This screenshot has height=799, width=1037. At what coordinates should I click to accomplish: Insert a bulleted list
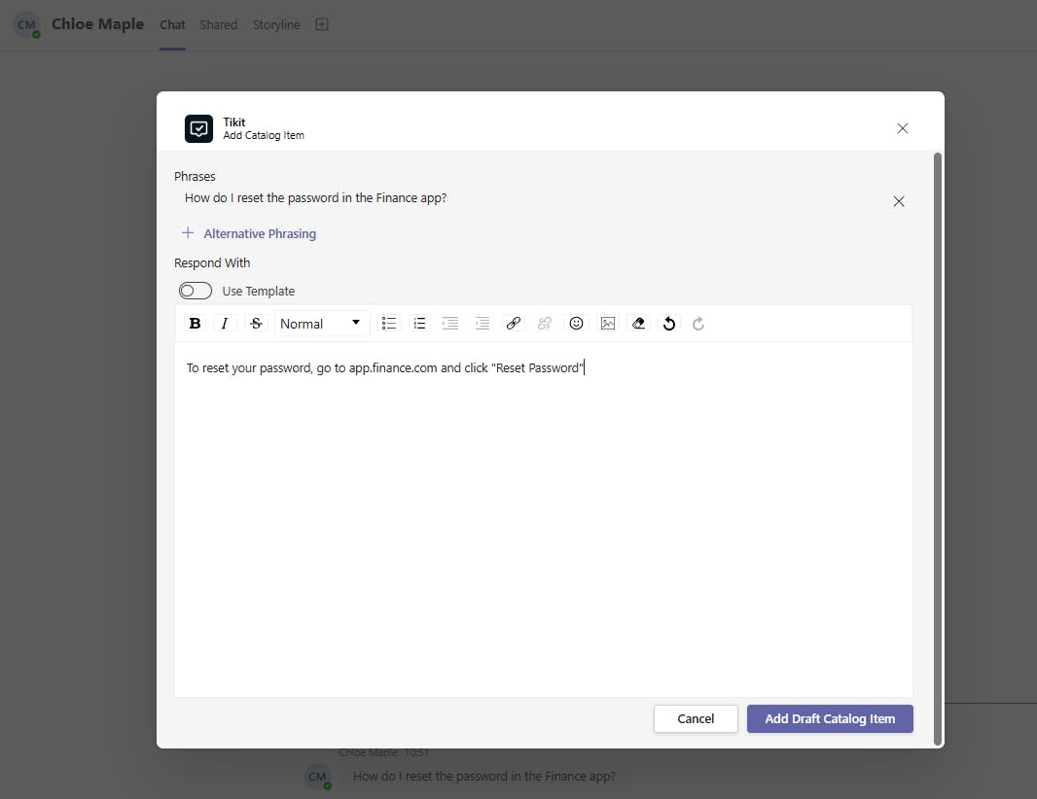pos(389,323)
